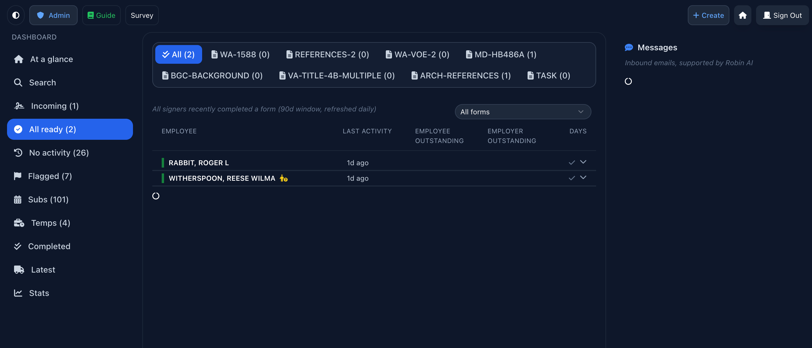The image size is (812, 348).
Task: Open the Messages chat bubble icon
Action: (629, 47)
